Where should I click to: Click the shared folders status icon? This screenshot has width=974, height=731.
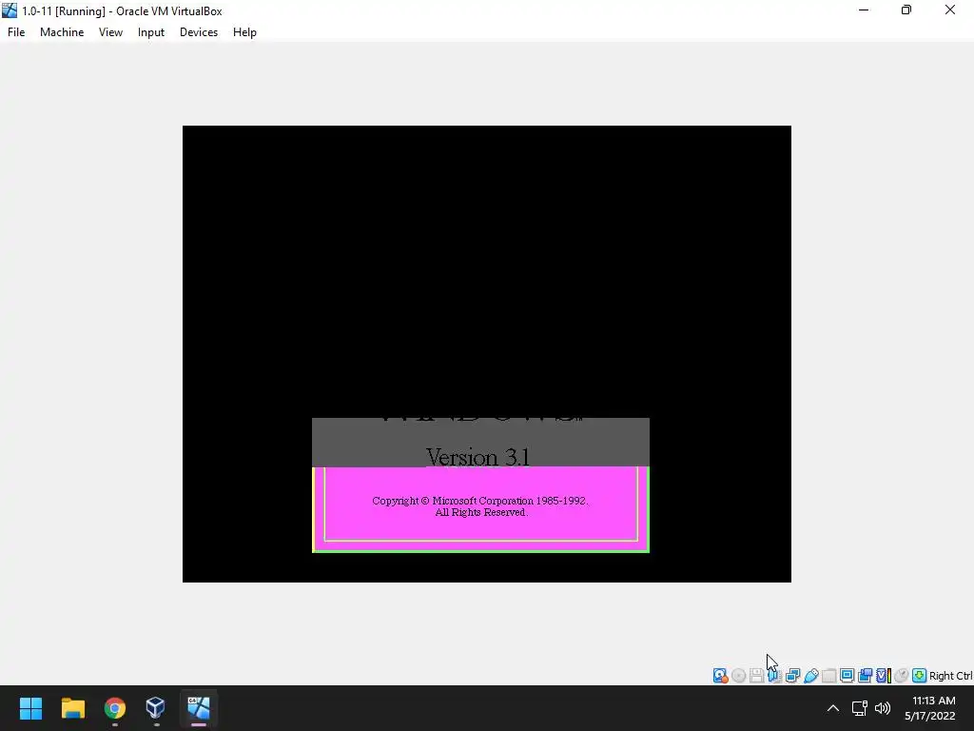(828, 675)
